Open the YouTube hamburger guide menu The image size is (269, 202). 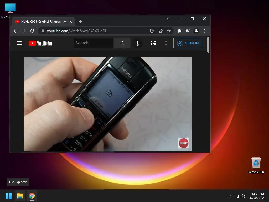[x=19, y=43]
